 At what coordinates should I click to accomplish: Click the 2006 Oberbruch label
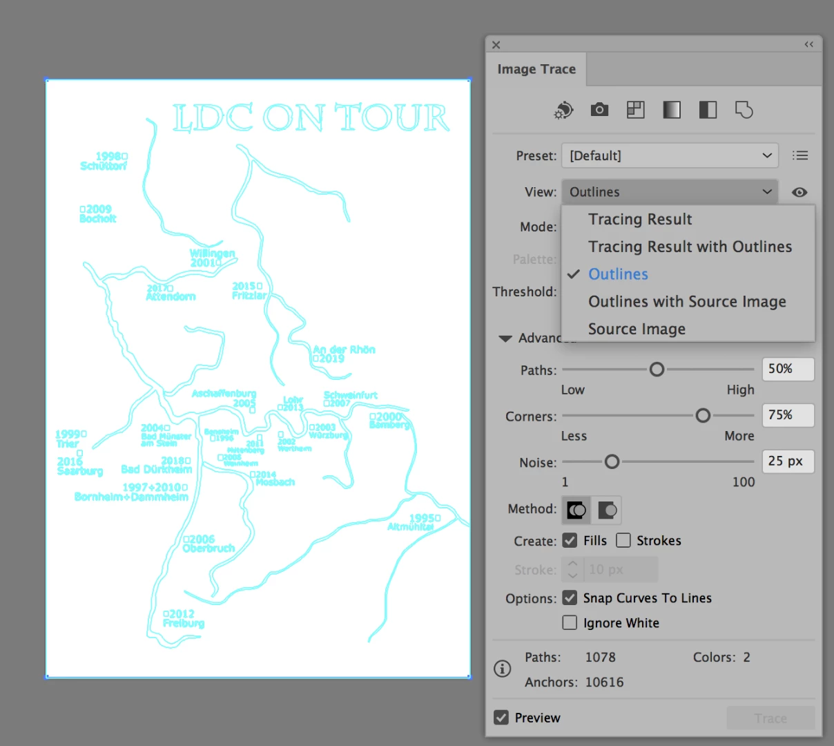coord(208,544)
